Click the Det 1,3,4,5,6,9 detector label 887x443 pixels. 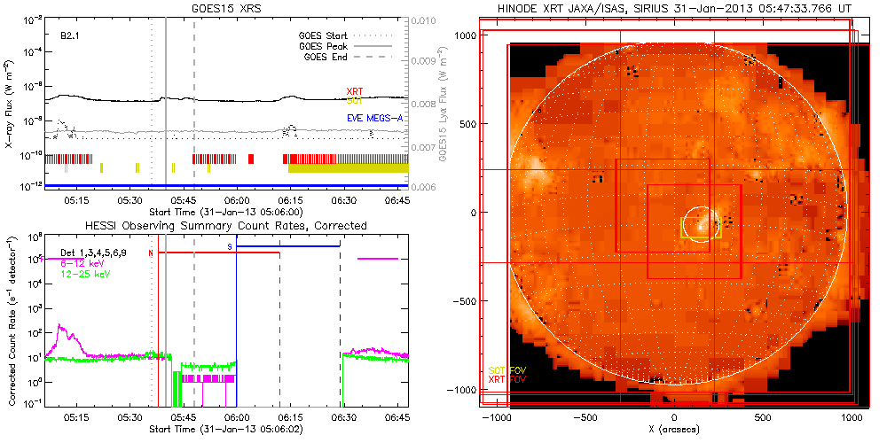(98, 253)
